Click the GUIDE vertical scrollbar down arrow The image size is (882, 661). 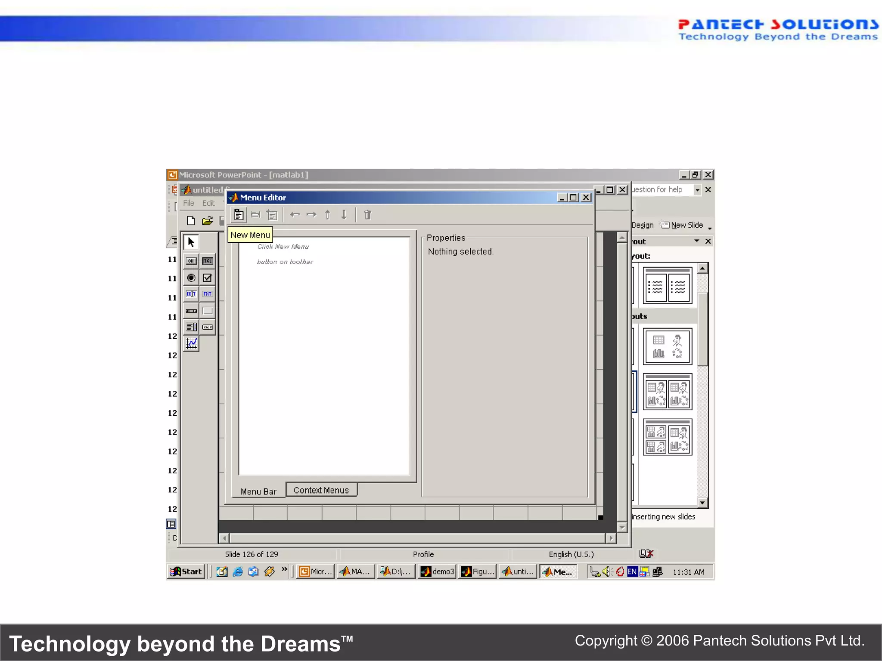click(x=622, y=527)
